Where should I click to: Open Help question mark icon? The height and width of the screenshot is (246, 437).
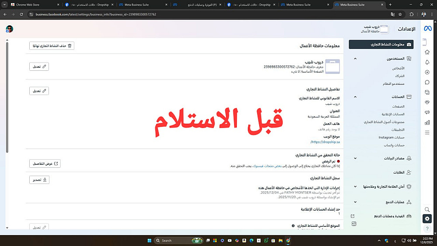(x=427, y=229)
